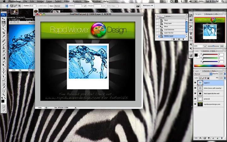This screenshot has height=142, width=227.
Task: Hide the polaroid layer eye
Action: 195,99
